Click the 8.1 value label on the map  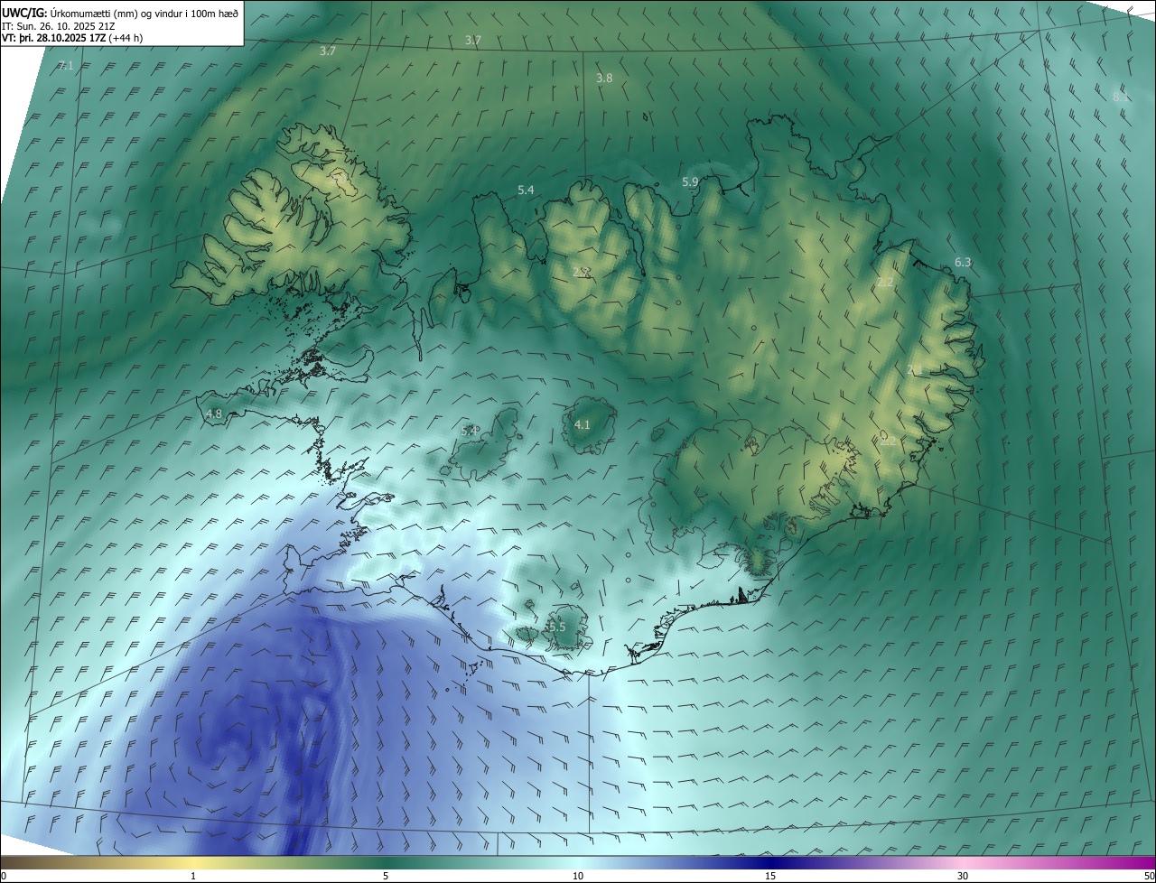tap(1120, 97)
